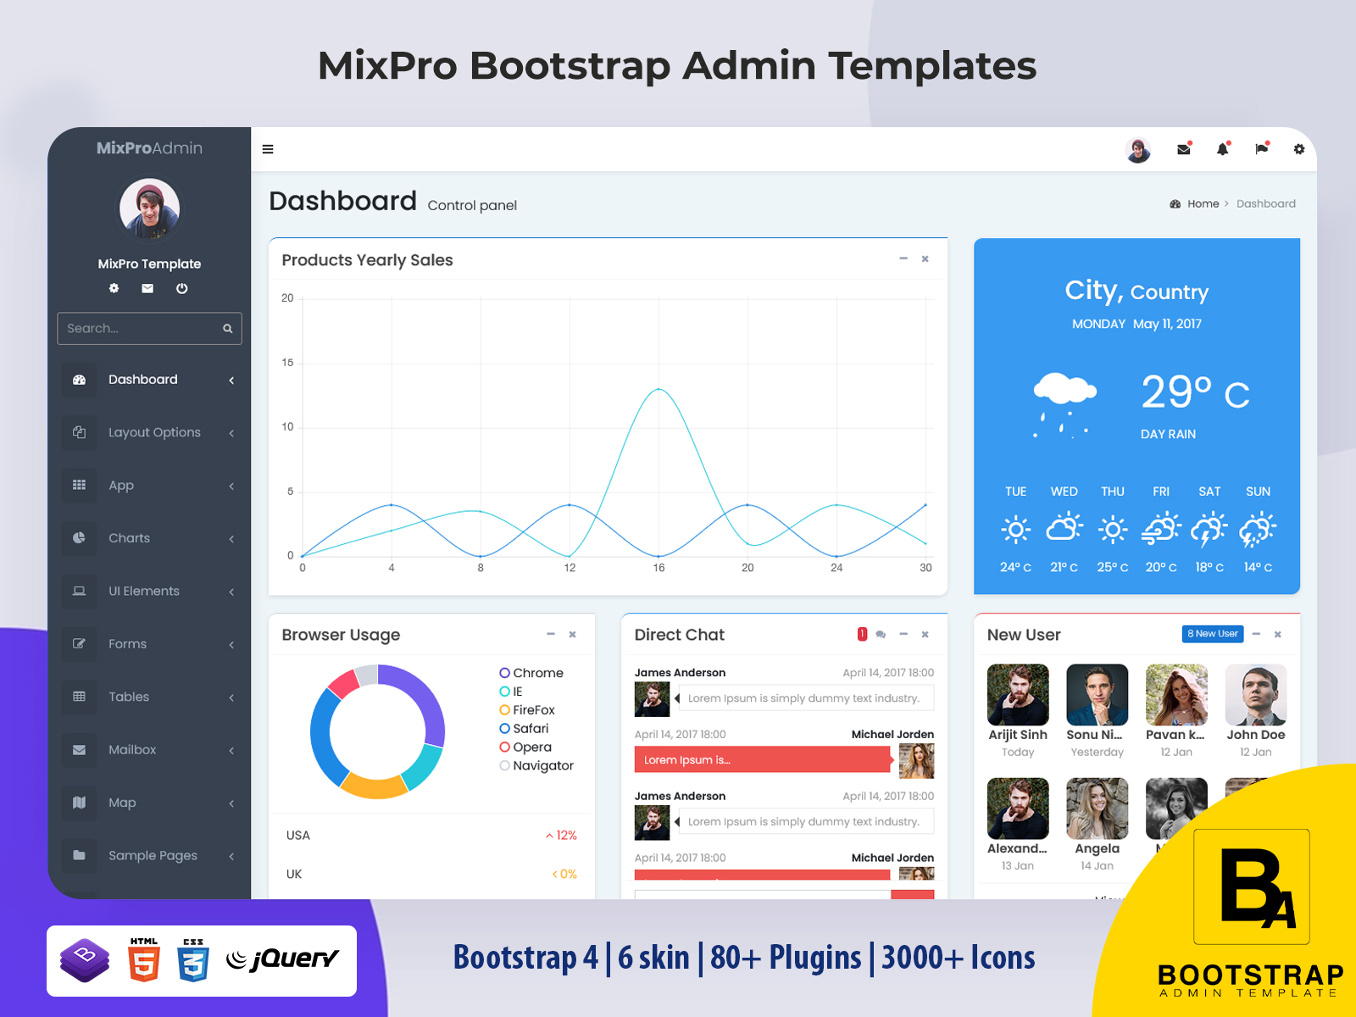Click the sidebar Search input field
This screenshot has width=1356, height=1017.
tap(149, 329)
